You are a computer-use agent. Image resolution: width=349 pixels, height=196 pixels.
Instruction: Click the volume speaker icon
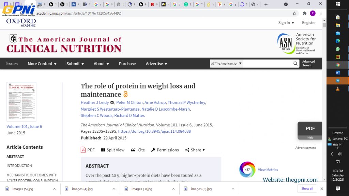click(x=340, y=154)
